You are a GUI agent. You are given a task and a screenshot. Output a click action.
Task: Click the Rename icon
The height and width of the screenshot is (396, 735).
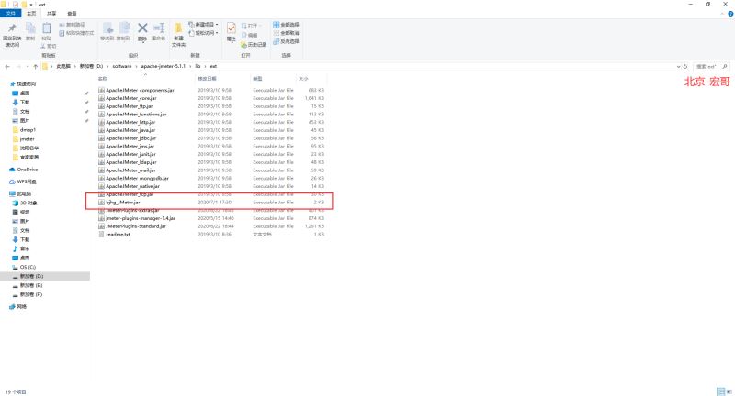click(158, 28)
